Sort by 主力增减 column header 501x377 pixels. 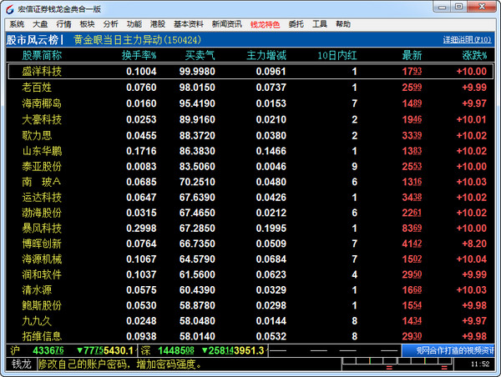(x=266, y=56)
